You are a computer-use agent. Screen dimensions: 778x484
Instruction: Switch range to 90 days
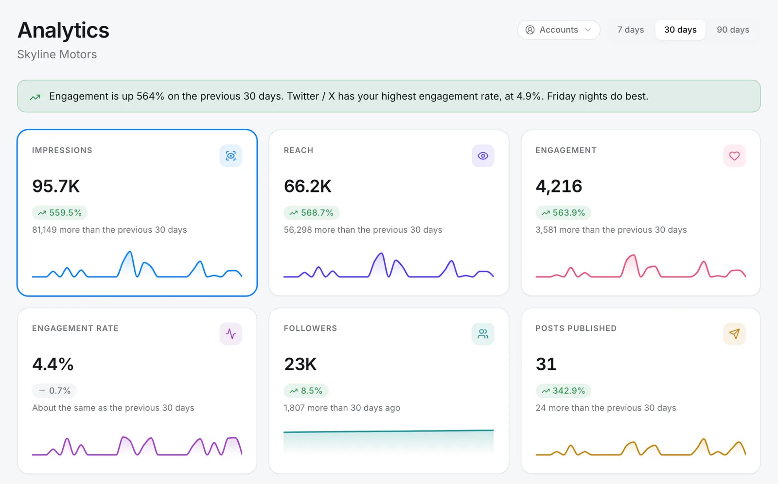point(733,30)
